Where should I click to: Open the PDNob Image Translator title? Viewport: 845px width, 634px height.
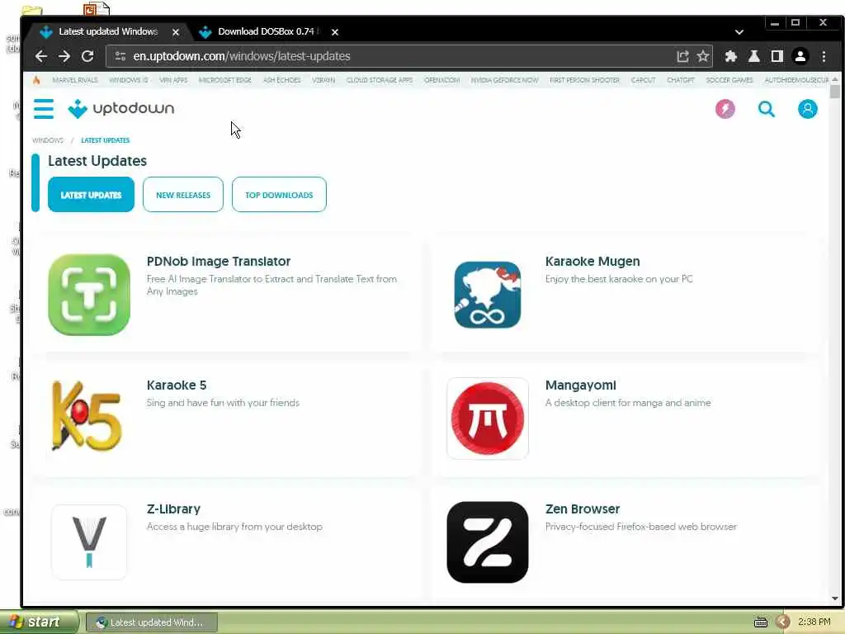[218, 262]
